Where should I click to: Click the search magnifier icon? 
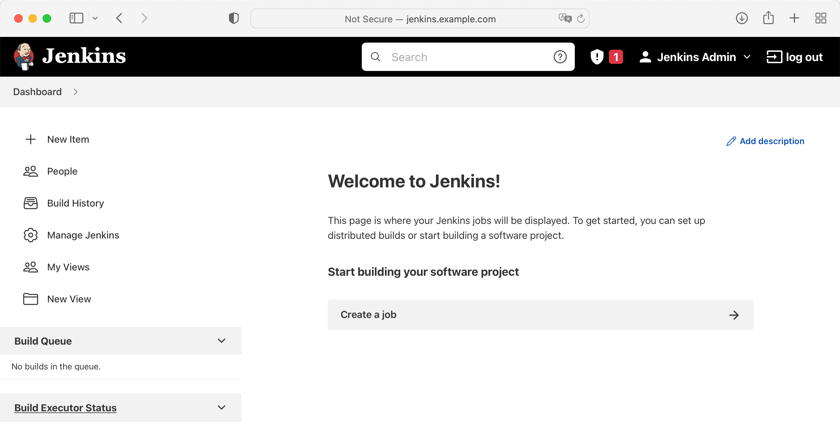(x=376, y=57)
